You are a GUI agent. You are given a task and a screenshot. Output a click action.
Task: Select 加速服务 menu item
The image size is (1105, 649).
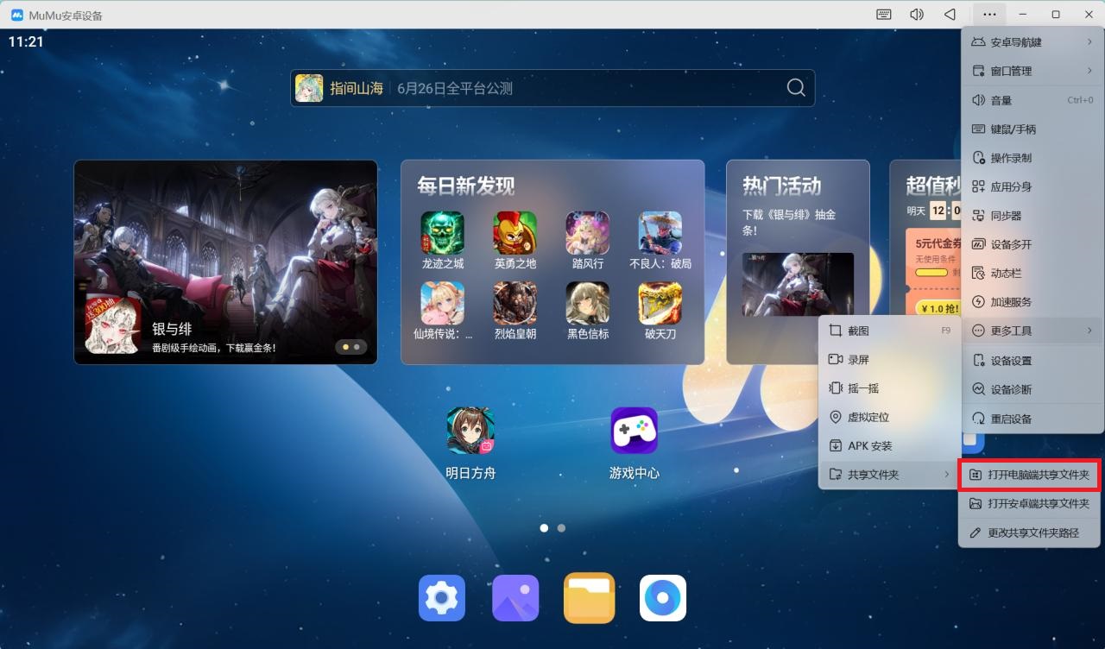[x=1032, y=302]
